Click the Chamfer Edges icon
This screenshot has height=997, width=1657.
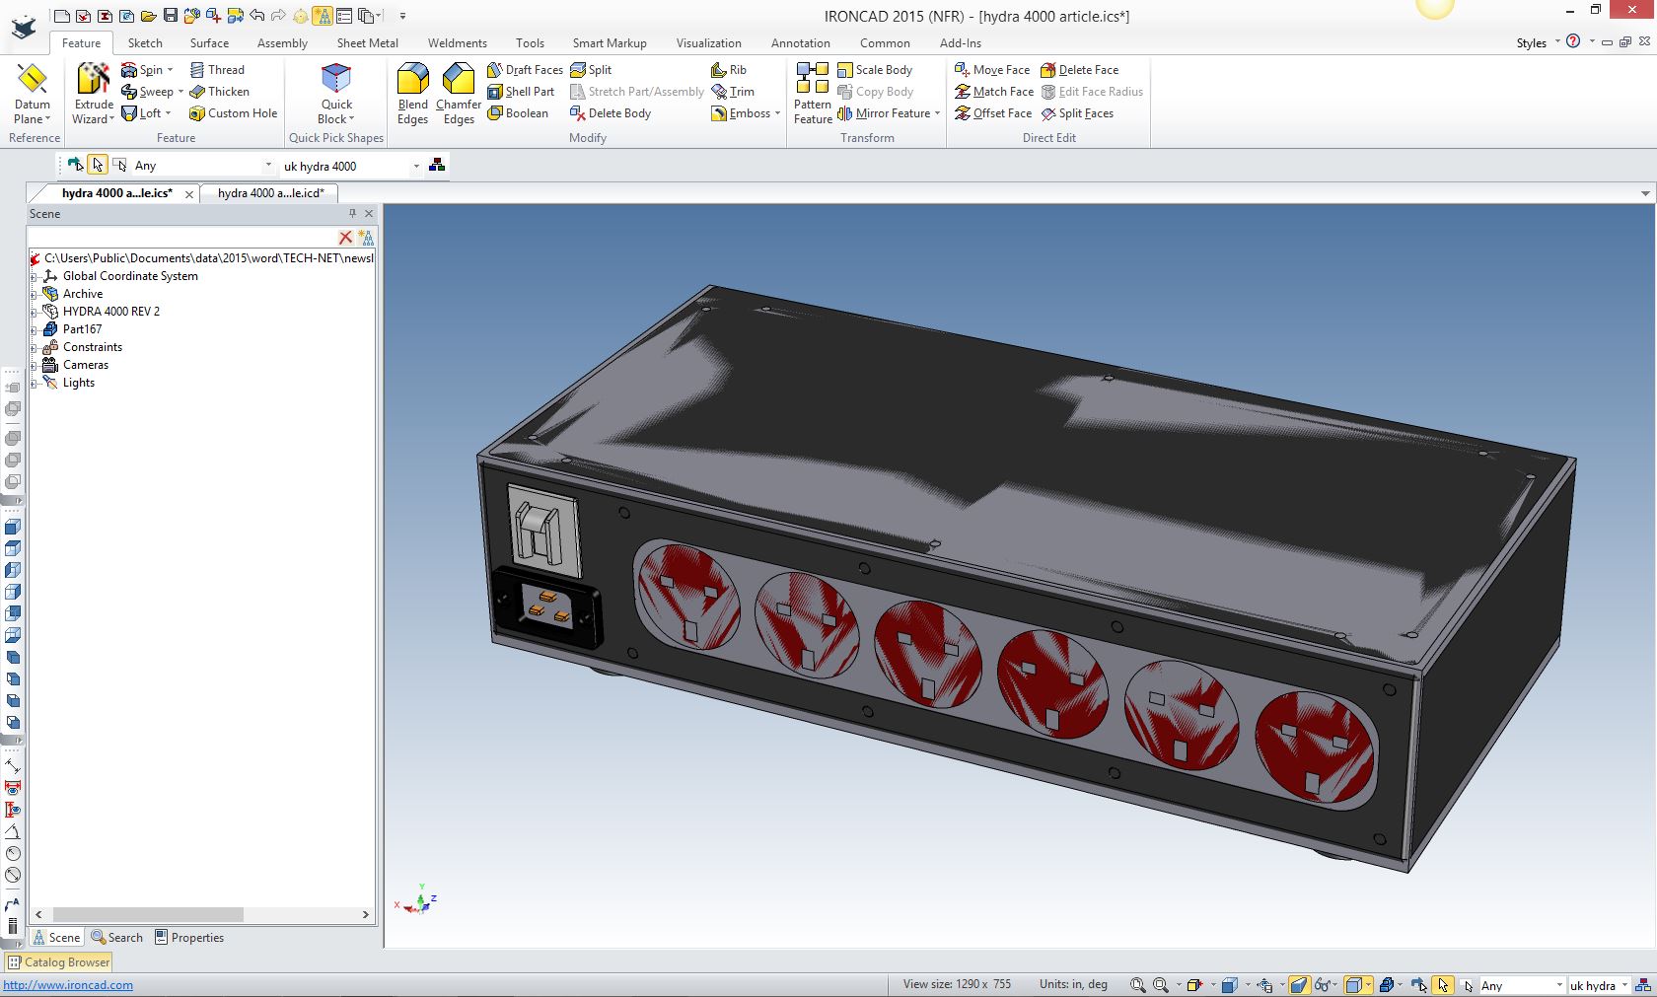click(459, 93)
